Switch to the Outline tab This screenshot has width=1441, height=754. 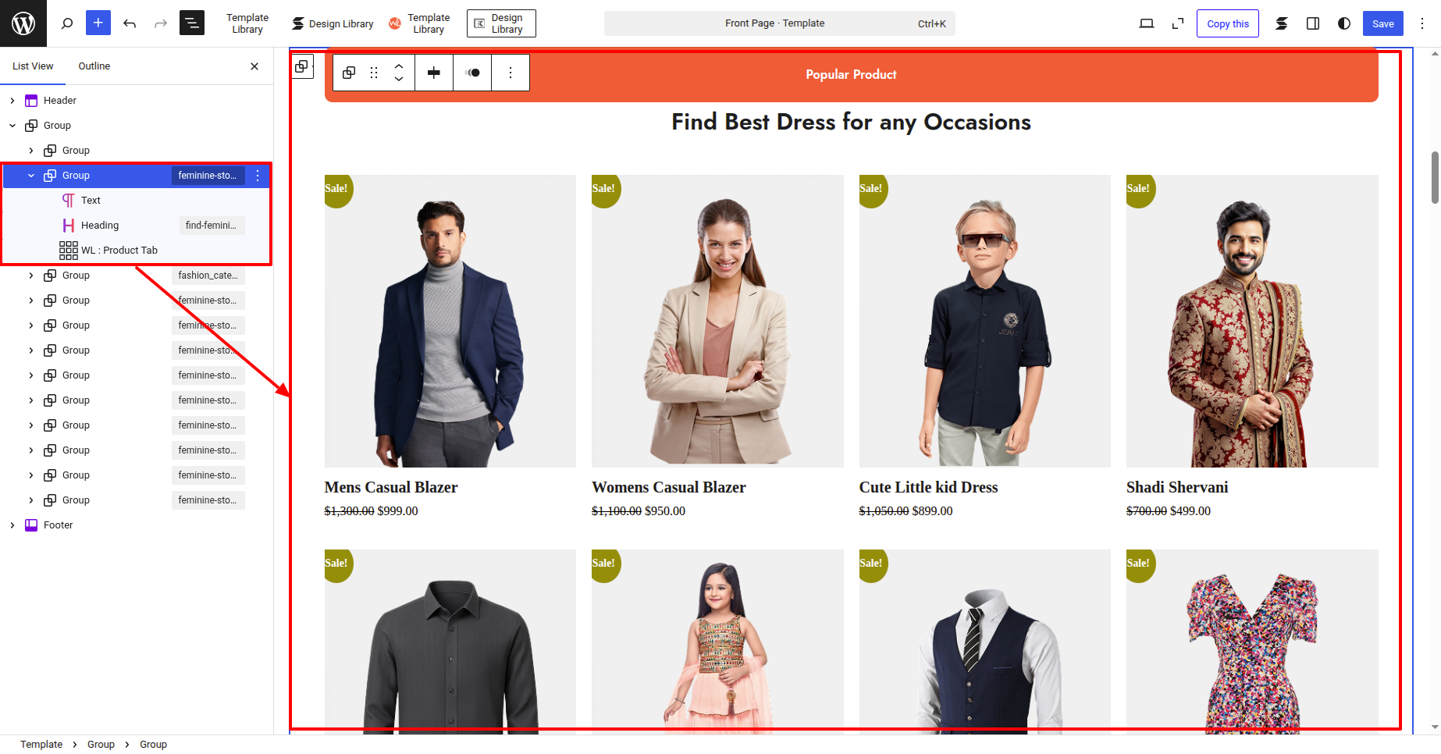(94, 66)
